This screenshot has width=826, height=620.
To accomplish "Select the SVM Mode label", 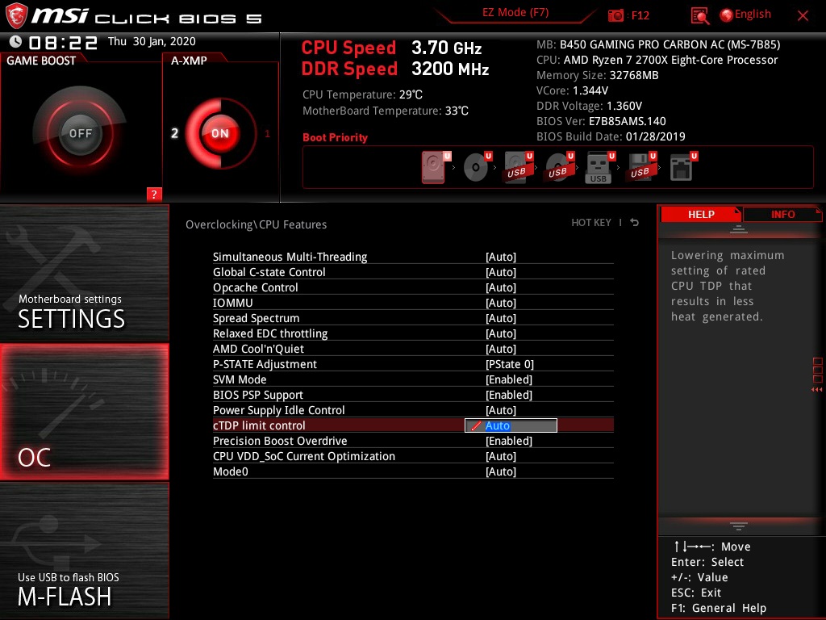I will tap(239, 379).
